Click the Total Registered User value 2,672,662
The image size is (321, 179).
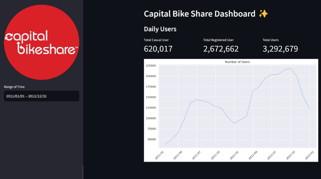(221, 49)
